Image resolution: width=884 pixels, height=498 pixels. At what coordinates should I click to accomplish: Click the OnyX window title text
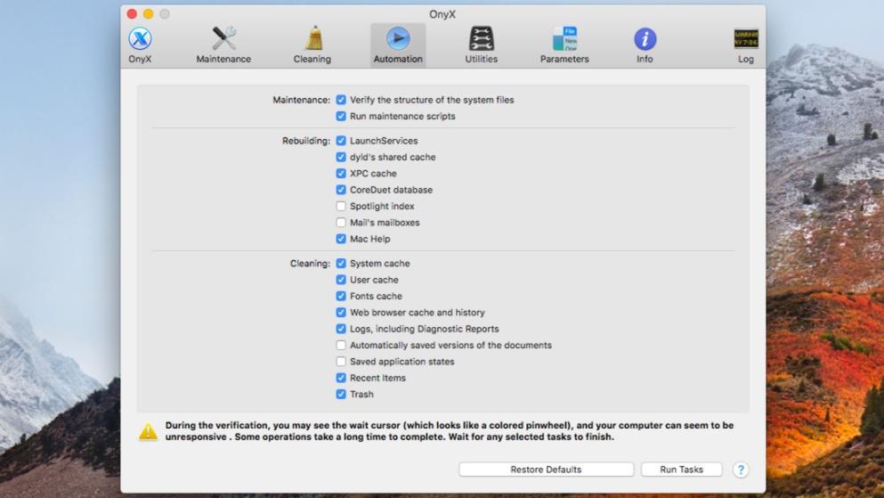[x=442, y=14]
